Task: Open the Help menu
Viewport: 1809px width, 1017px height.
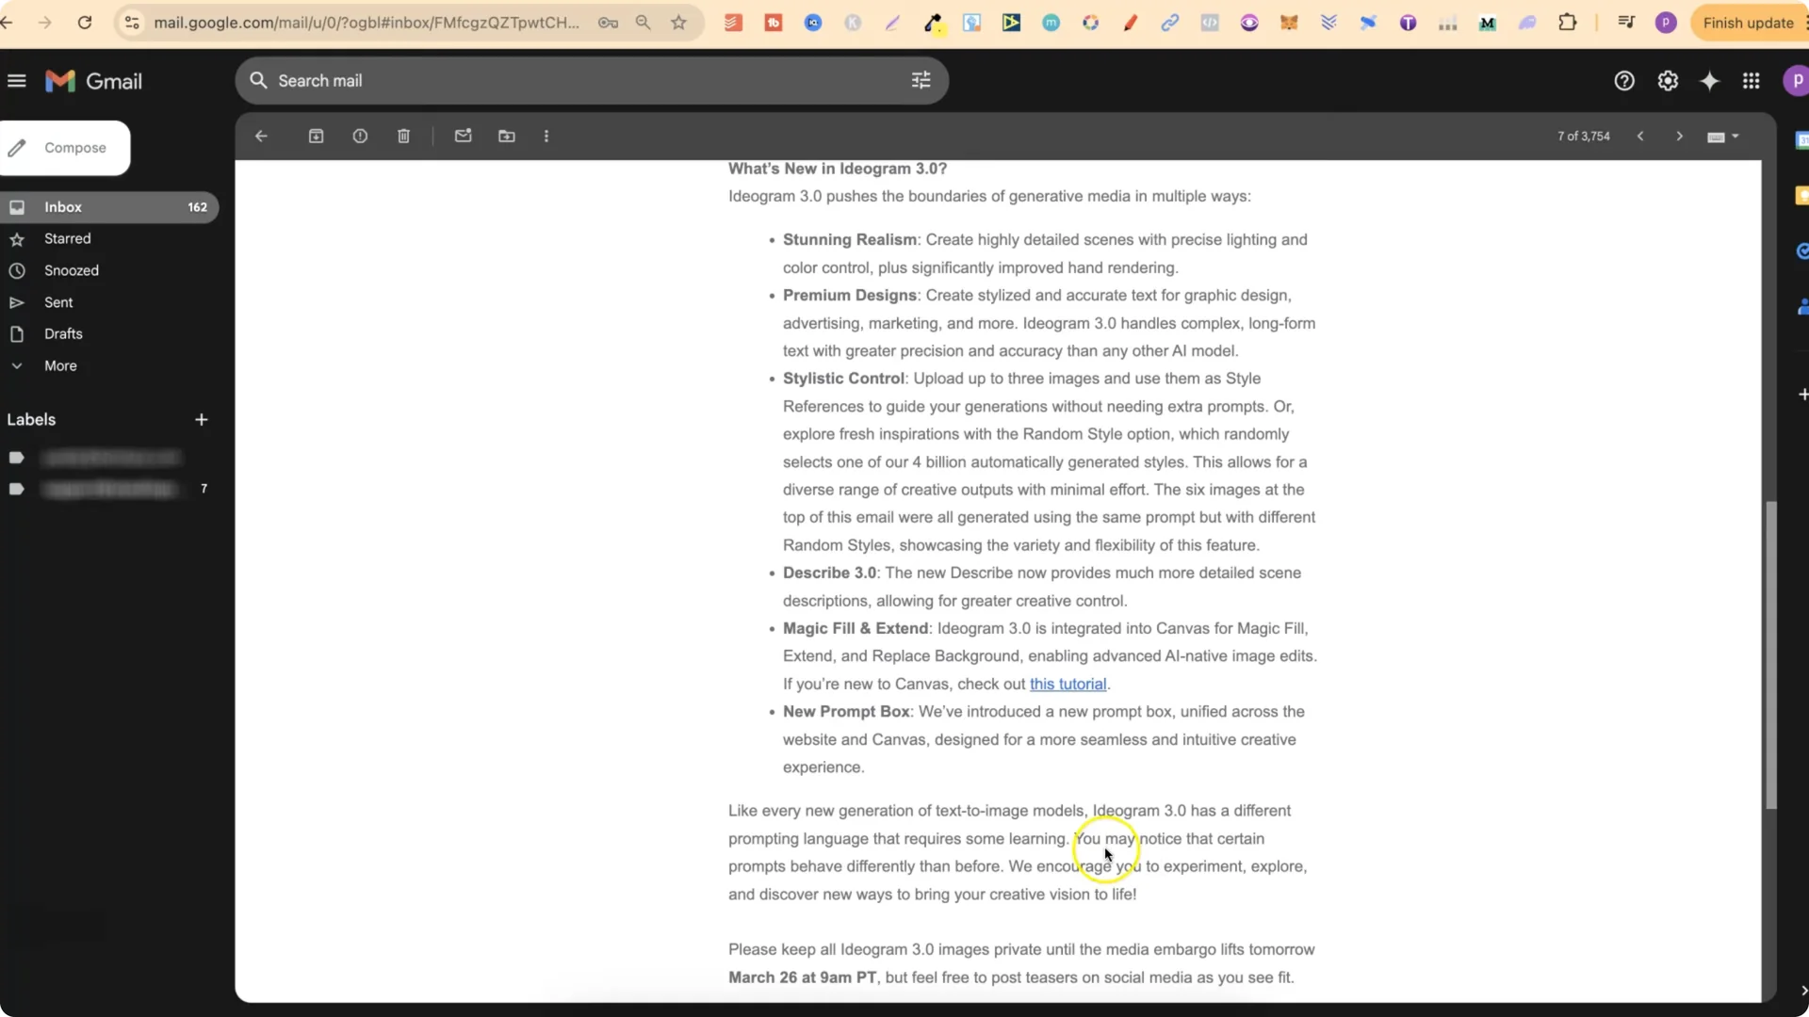Action: (x=1625, y=81)
